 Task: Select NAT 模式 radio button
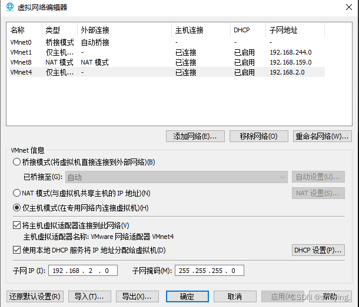pos(16,193)
